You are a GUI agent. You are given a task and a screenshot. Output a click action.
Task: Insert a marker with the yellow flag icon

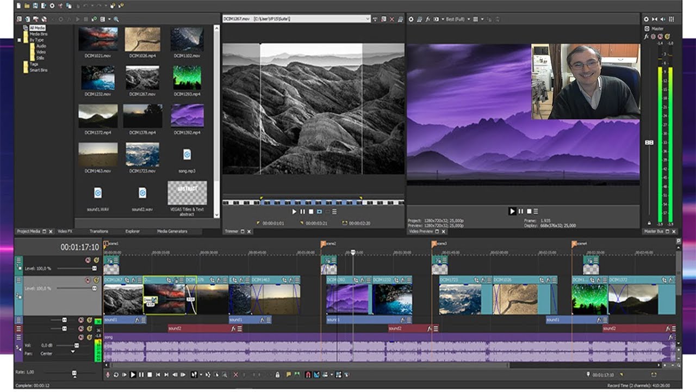288,375
